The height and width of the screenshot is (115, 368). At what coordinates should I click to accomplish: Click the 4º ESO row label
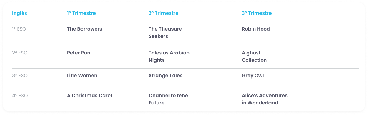20,96
